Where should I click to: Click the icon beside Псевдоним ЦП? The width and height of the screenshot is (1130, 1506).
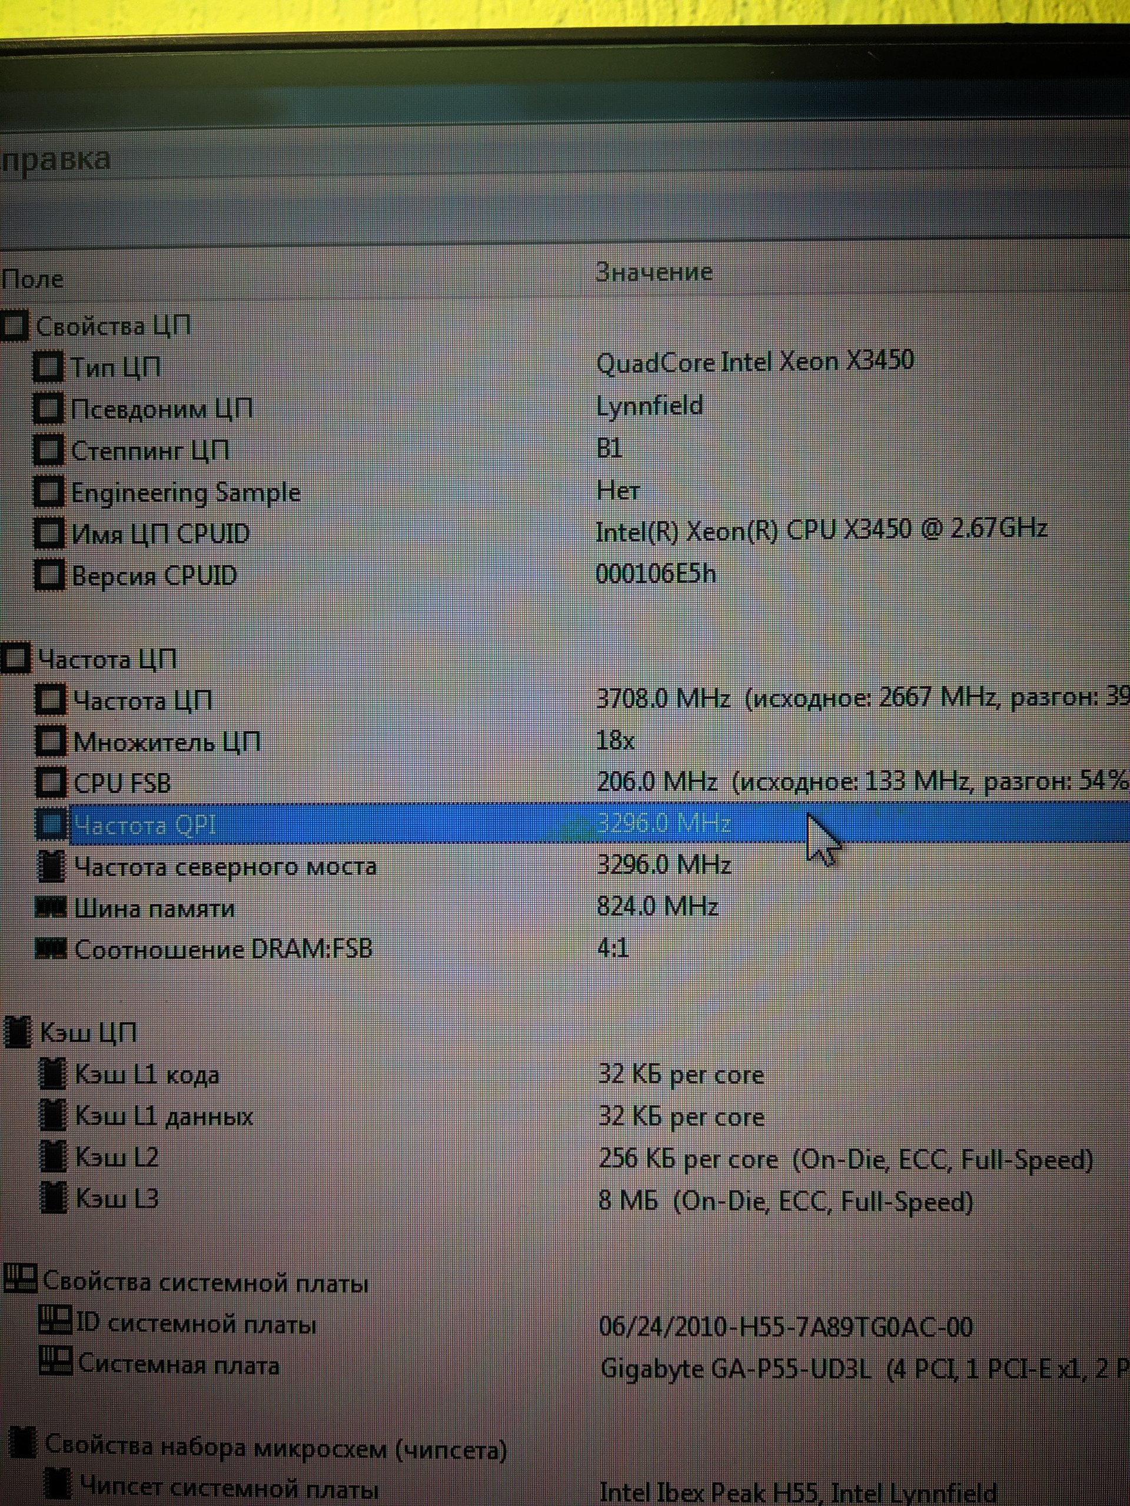[x=48, y=408]
